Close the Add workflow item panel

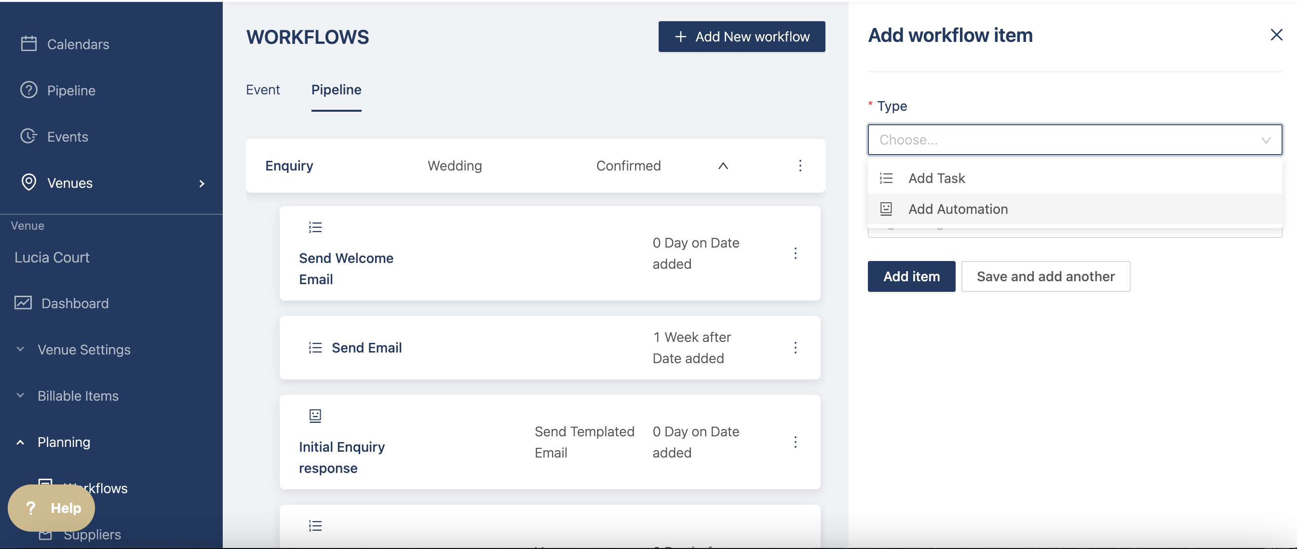1276,35
